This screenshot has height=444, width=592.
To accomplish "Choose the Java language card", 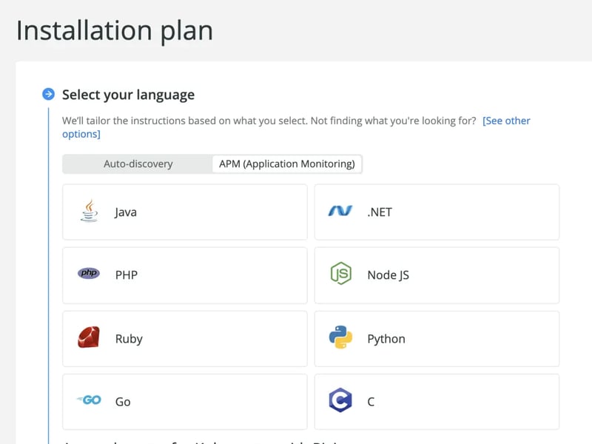I will (185, 212).
